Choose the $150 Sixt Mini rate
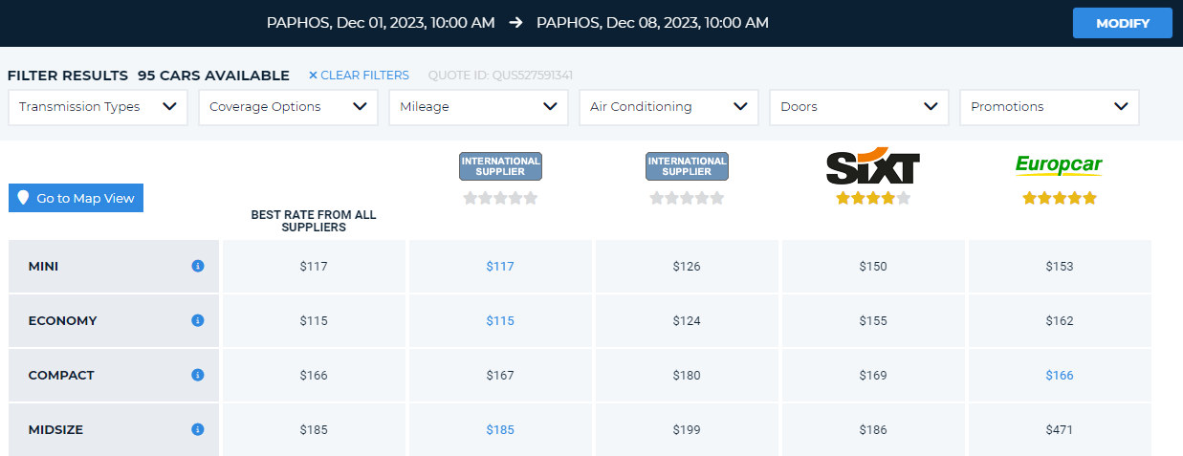The image size is (1183, 456). [x=873, y=266]
